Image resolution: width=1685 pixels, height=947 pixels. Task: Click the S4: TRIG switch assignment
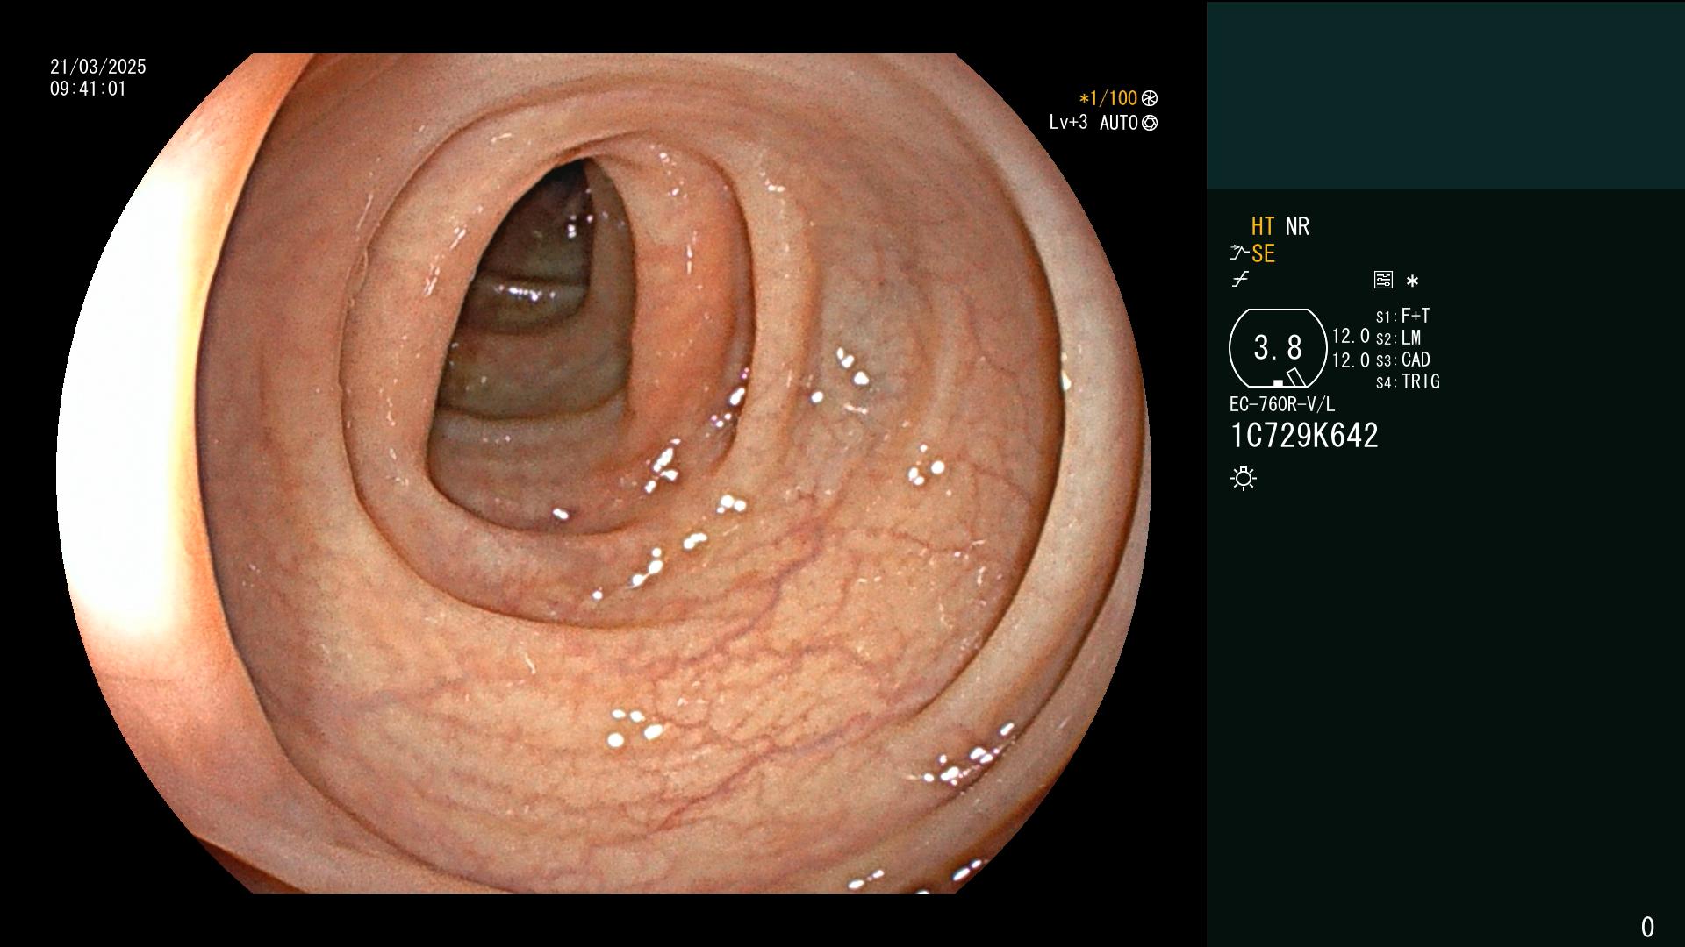point(1408,381)
